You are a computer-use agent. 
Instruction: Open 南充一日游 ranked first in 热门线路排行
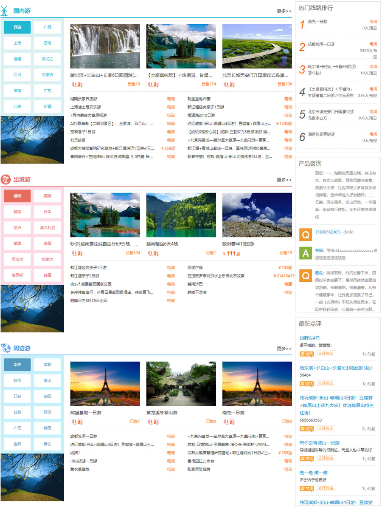[x=317, y=22]
